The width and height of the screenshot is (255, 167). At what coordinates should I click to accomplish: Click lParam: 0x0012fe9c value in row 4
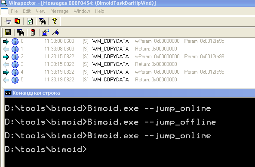point(204,72)
